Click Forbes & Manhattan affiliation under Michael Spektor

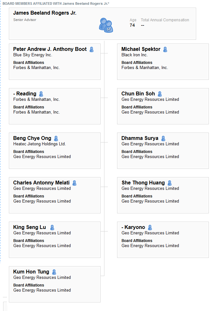[145, 68]
